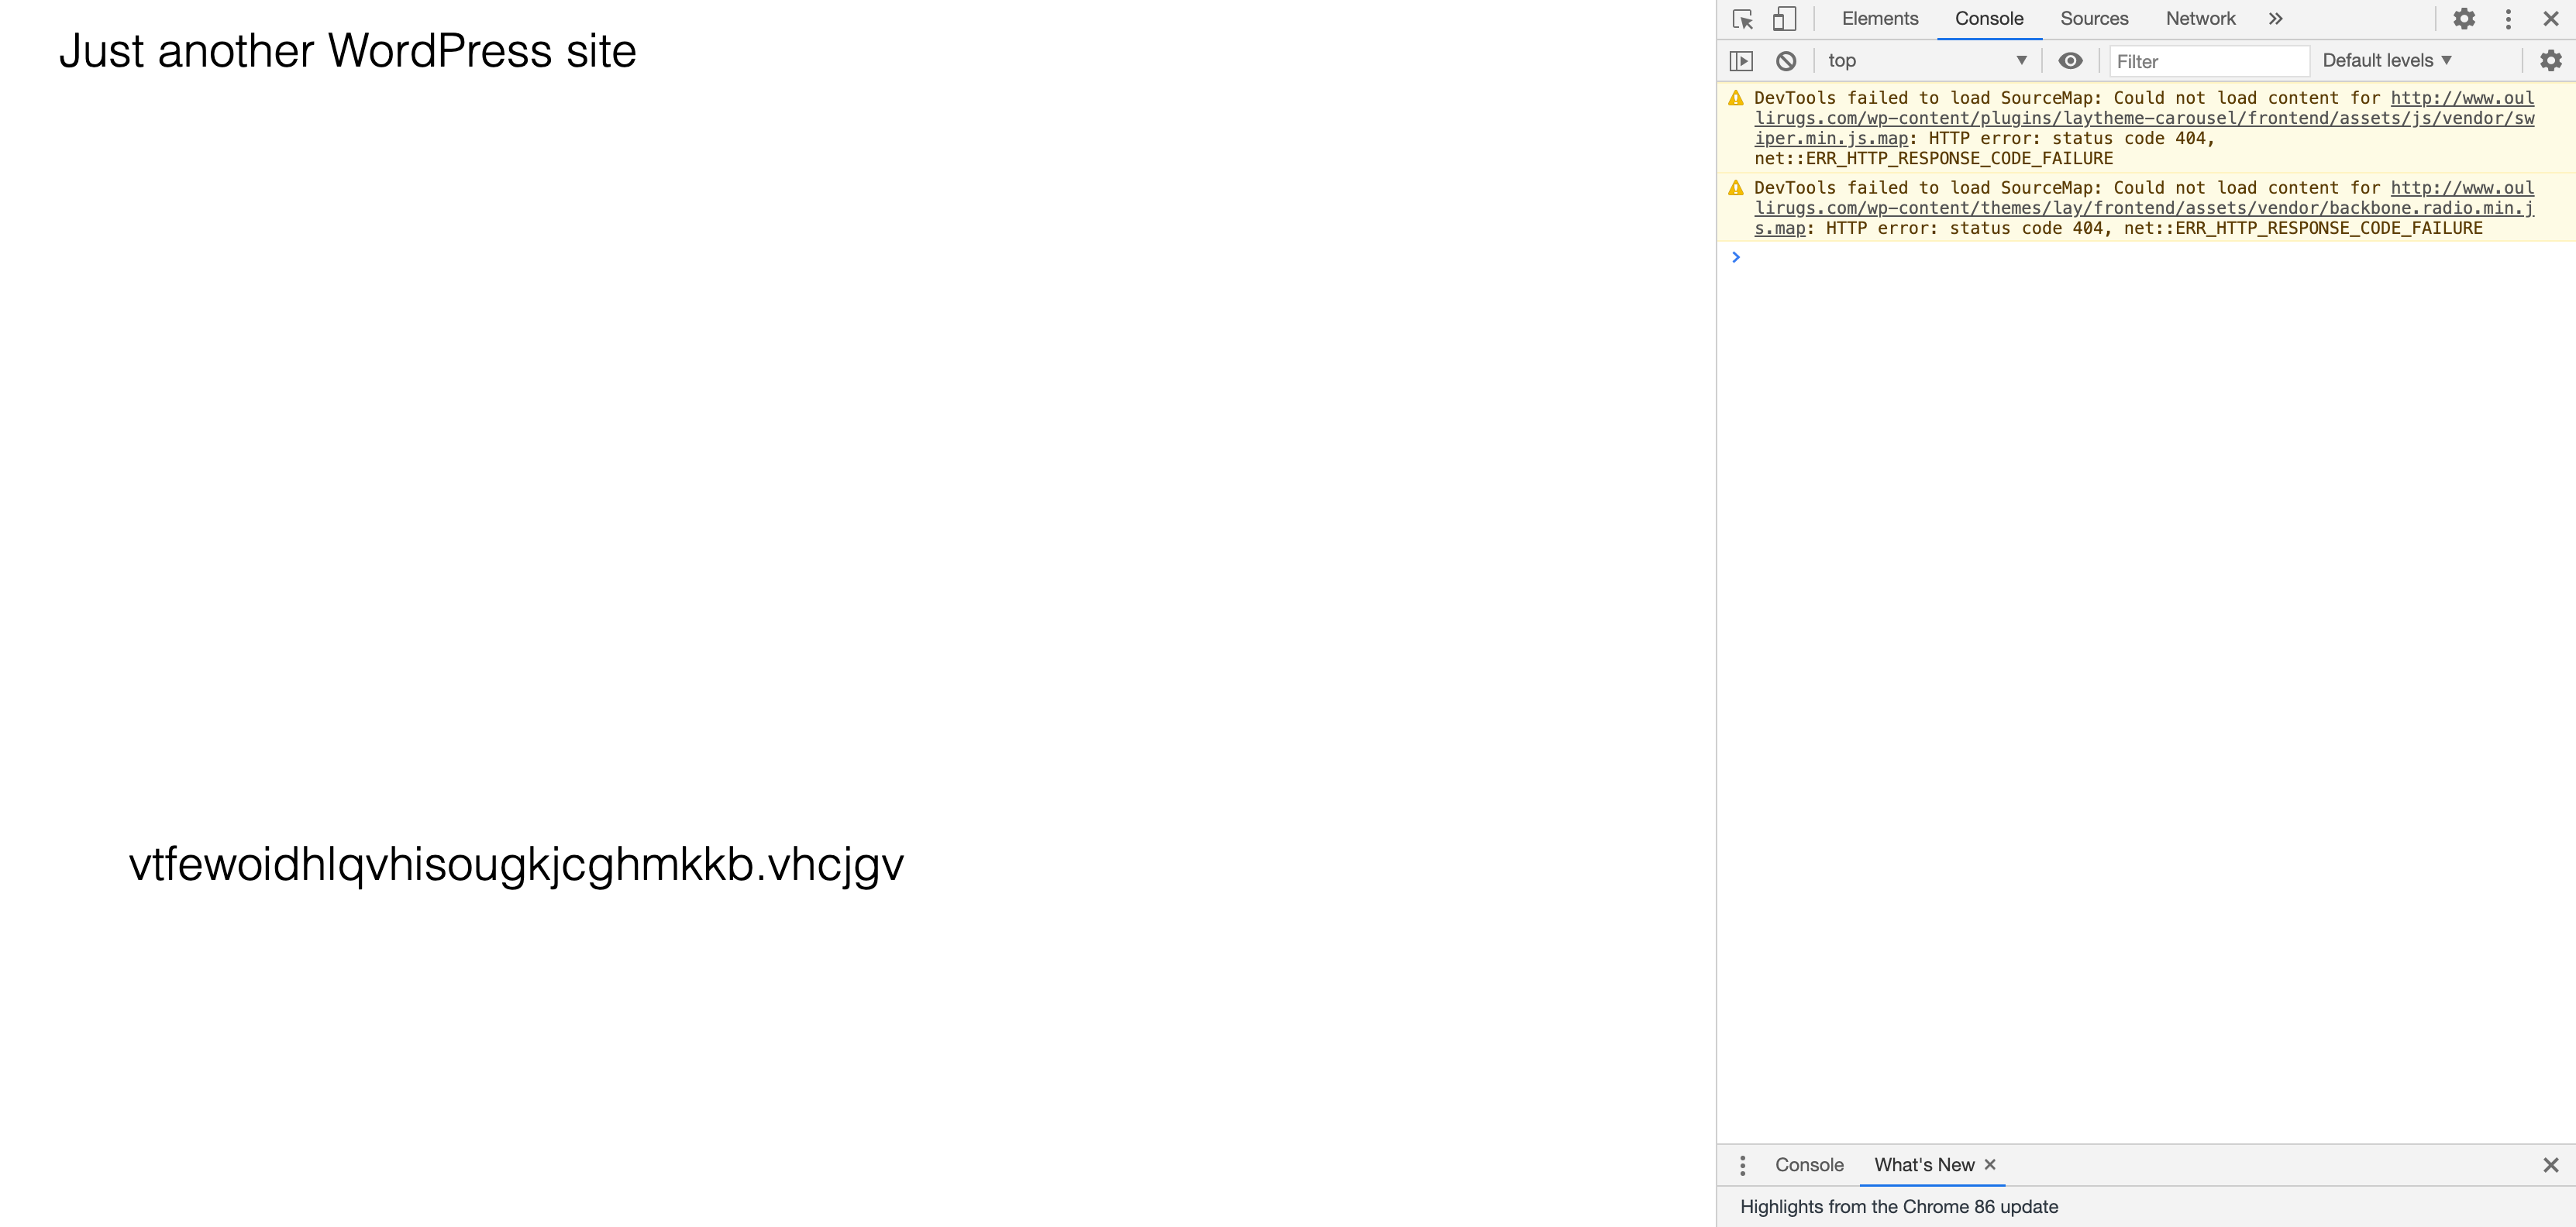The image size is (2576, 1227).
Task: Open console settings gear icon
Action: [x=2551, y=61]
